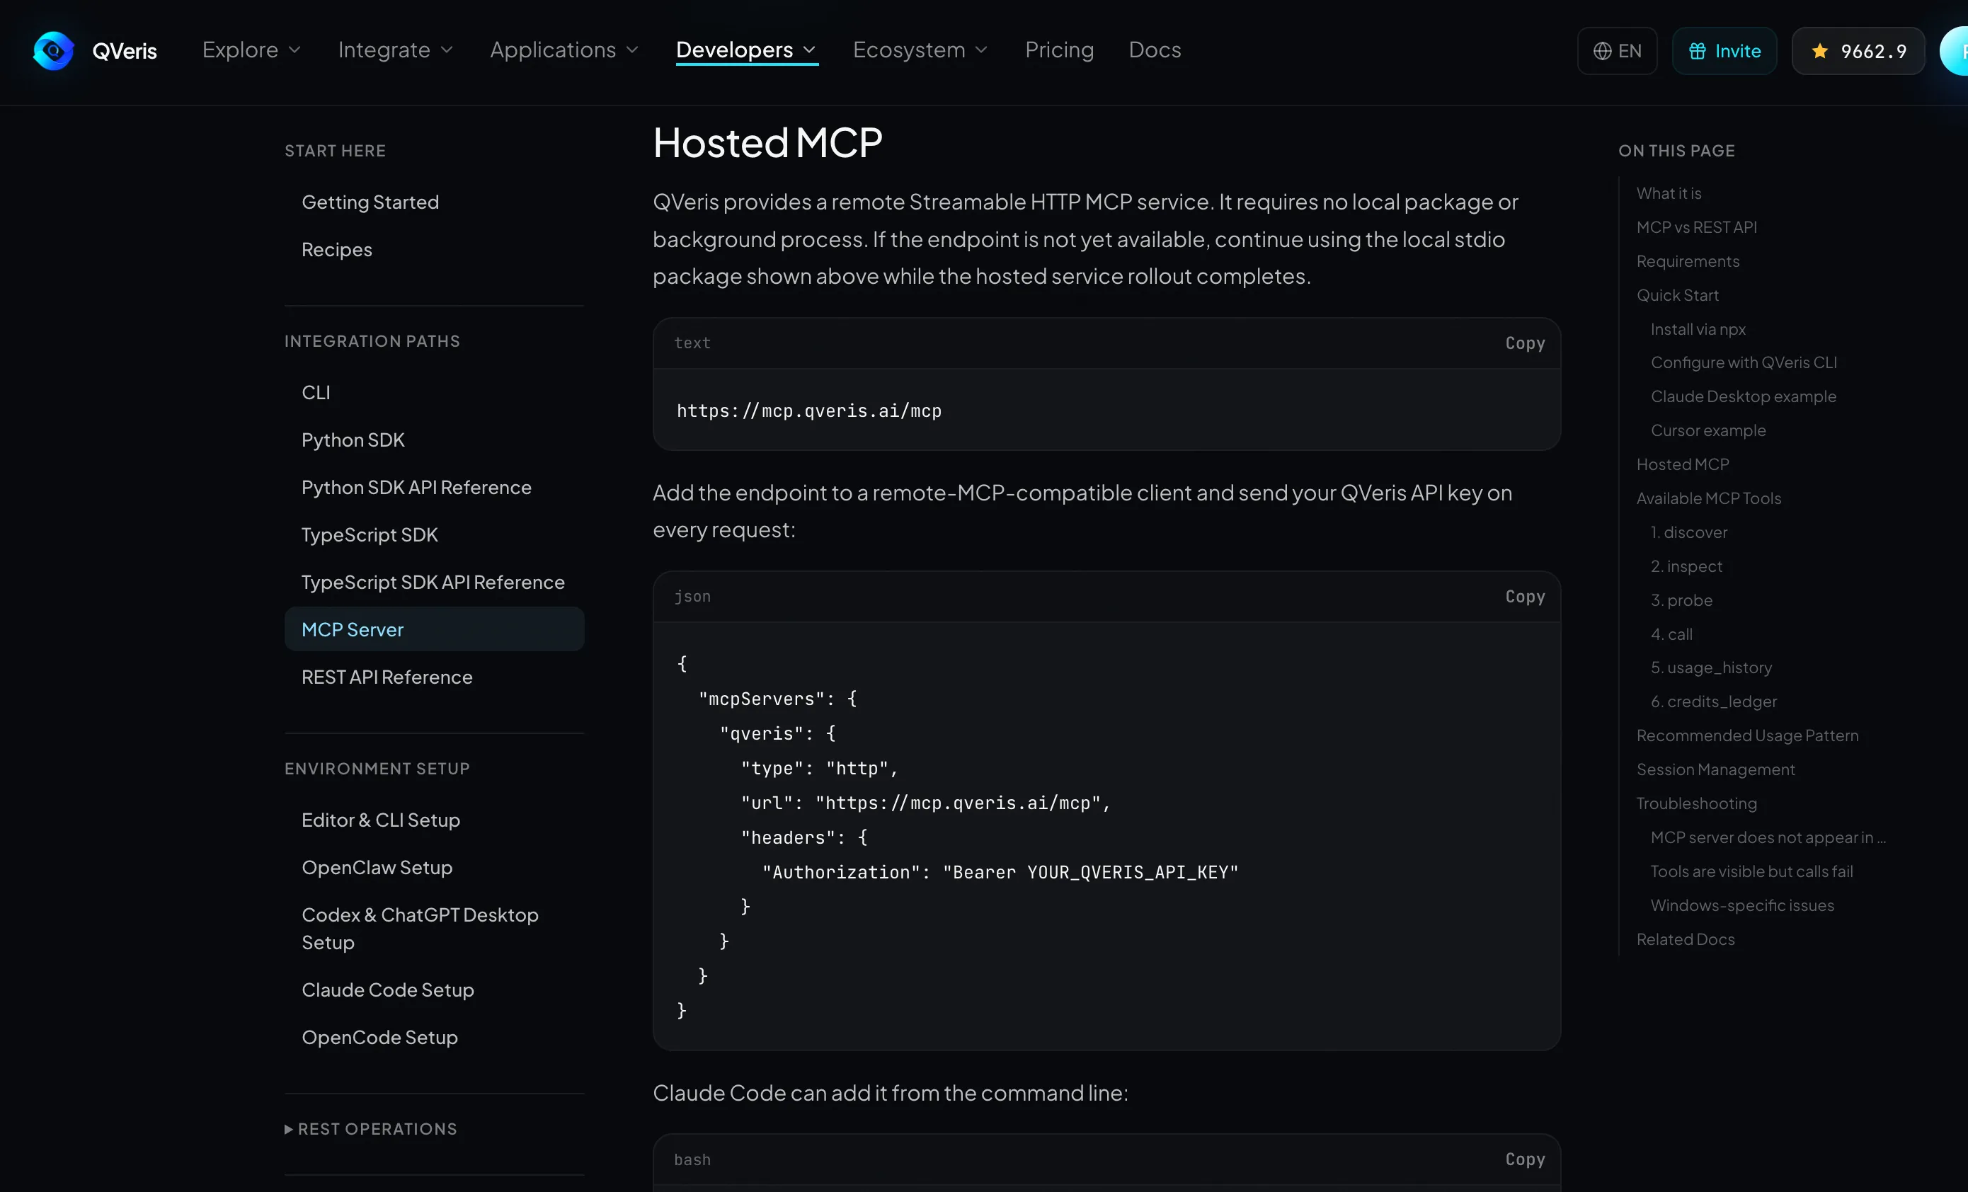Click the globe language icon next to EN

[1602, 51]
